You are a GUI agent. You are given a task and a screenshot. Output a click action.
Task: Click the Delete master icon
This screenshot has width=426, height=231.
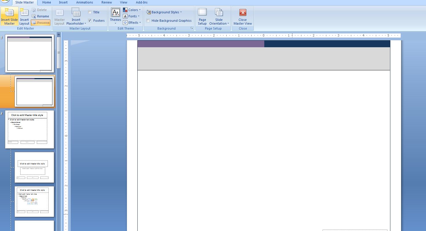point(39,10)
